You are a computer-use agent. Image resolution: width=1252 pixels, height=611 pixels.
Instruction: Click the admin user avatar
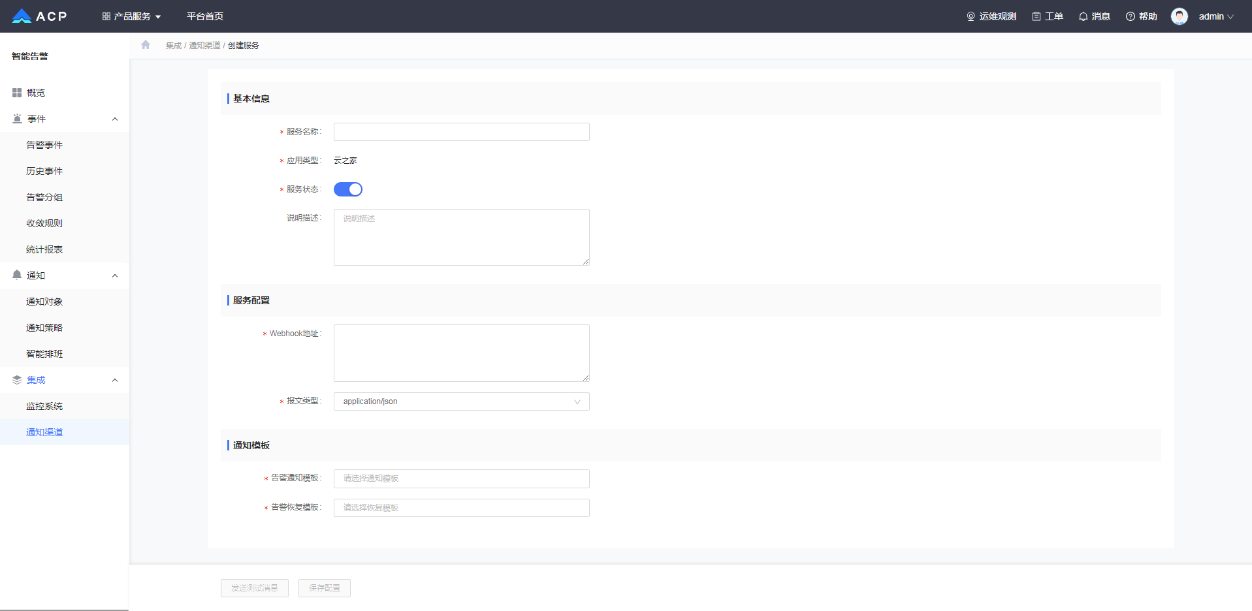[1179, 16]
